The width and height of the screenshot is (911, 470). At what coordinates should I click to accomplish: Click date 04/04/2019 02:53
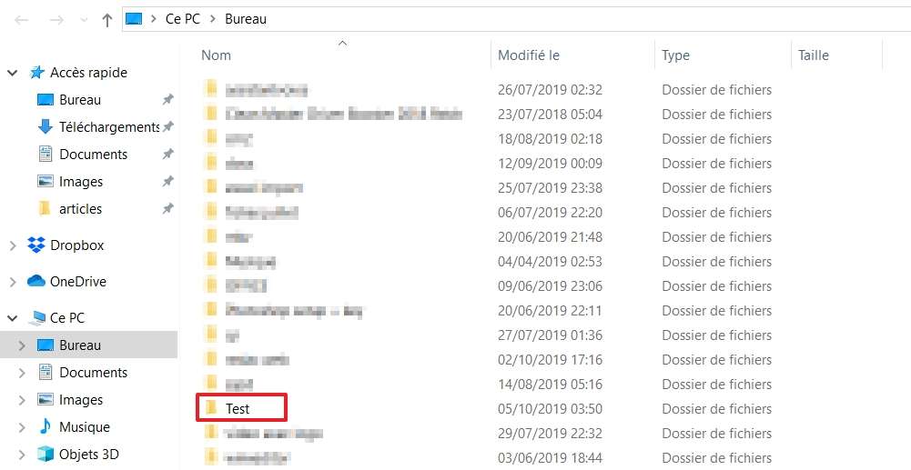pyautogui.click(x=550, y=262)
